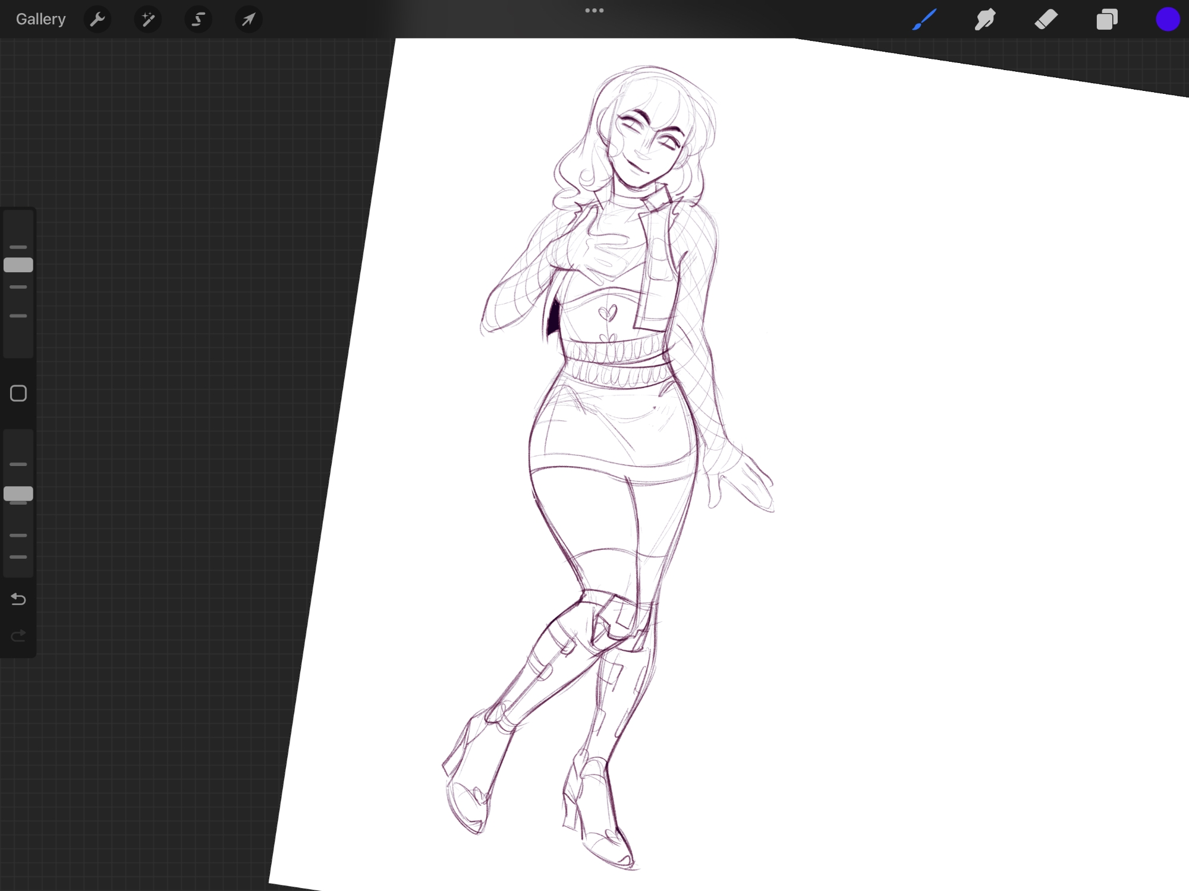Viewport: 1189px width, 891px height.
Task: Return to the Gallery
Action: click(40, 20)
